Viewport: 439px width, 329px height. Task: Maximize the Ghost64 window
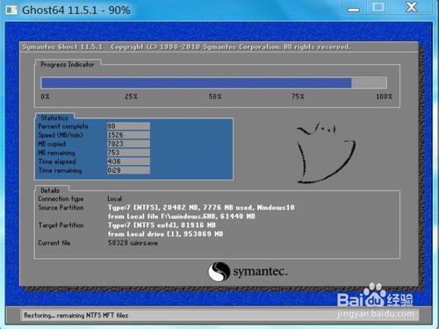tap(378, 8)
